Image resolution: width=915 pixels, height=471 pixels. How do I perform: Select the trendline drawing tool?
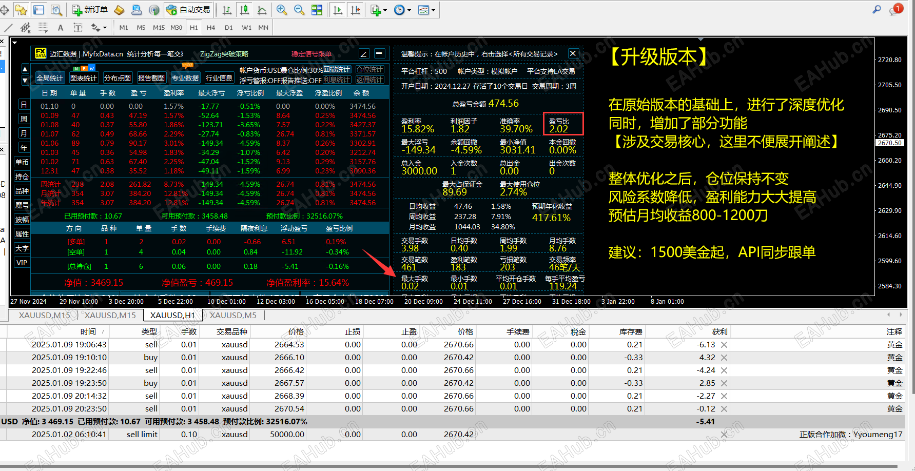[8, 27]
